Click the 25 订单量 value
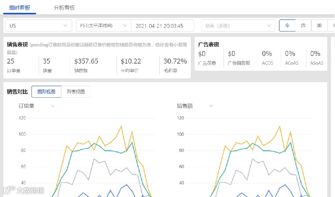This screenshot has width=335, height=197. click(x=11, y=61)
